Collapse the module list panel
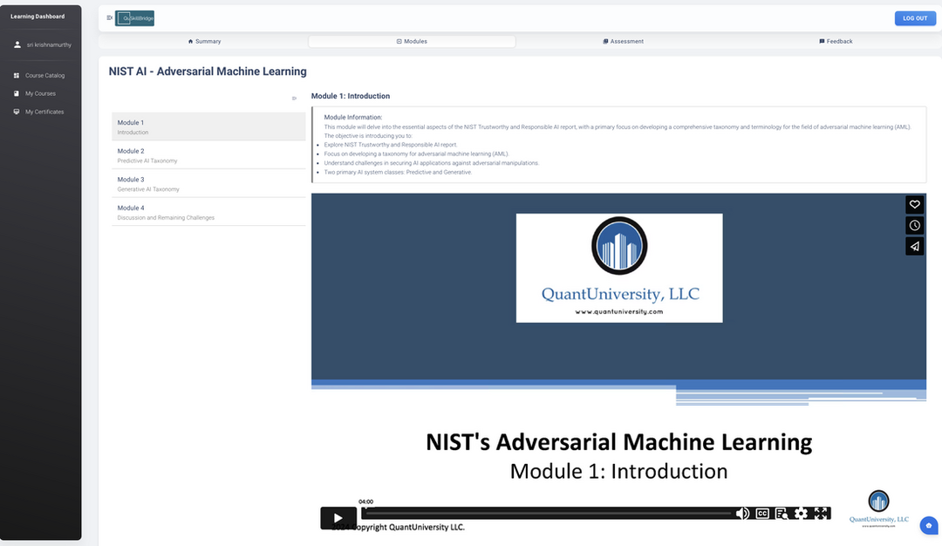 click(294, 98)
